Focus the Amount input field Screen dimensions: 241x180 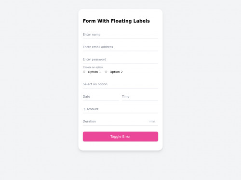pyautogui.click(x=120, y=109)
